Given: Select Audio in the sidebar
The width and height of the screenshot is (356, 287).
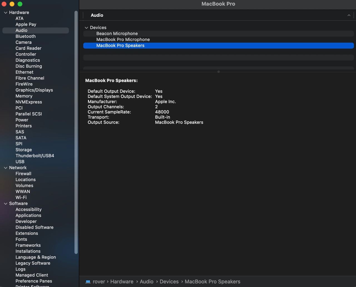Looking at the screenshot, I should [x=36, y=30].
